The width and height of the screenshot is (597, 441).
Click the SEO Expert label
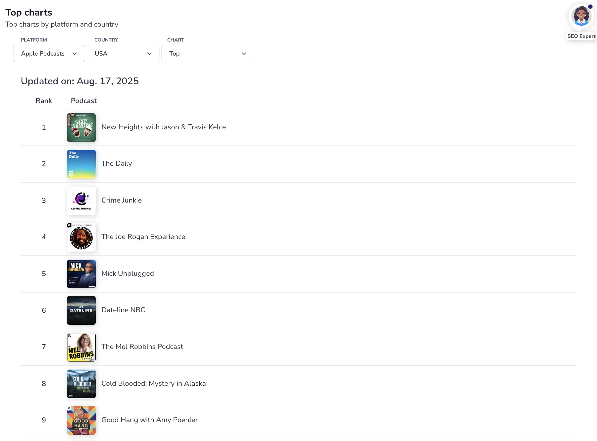click(x=581, y=36)
